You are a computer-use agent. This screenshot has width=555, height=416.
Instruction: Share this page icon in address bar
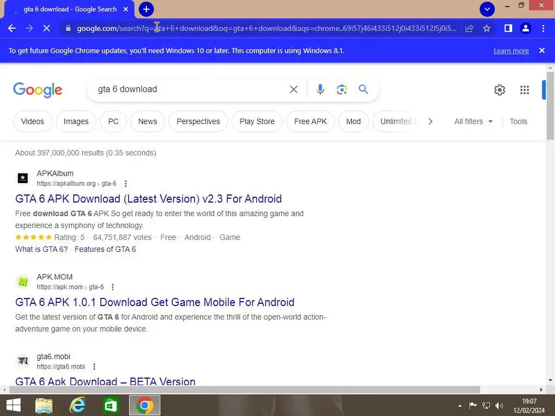(x=469, y=28)
